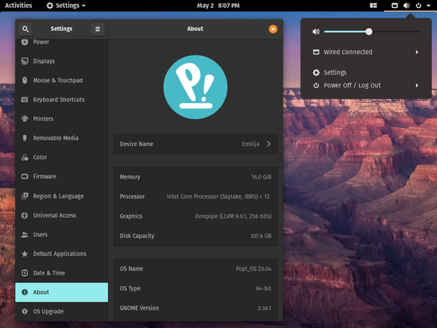This screenshot has width=437, height=328.
Task: Click the volume icon in top bar
Action: click(x=407, y=6)
